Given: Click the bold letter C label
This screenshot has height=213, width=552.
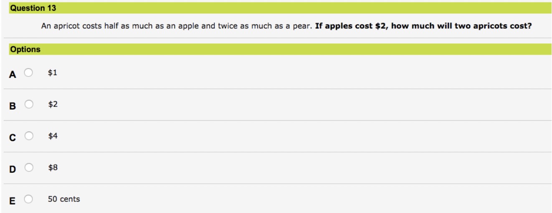Looking at the screenshot, I should click(13, 138).
